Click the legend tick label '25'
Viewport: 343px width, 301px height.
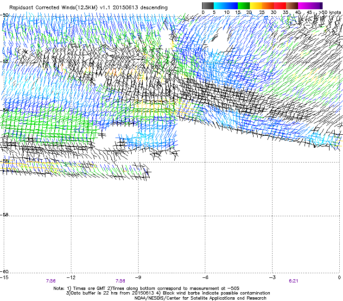(262, 13)
